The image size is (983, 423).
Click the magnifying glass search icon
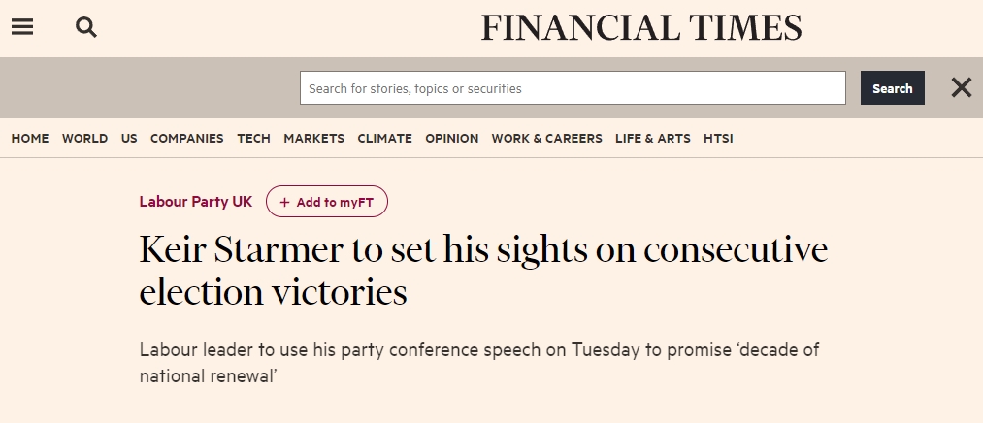click(x=86, y=28)
